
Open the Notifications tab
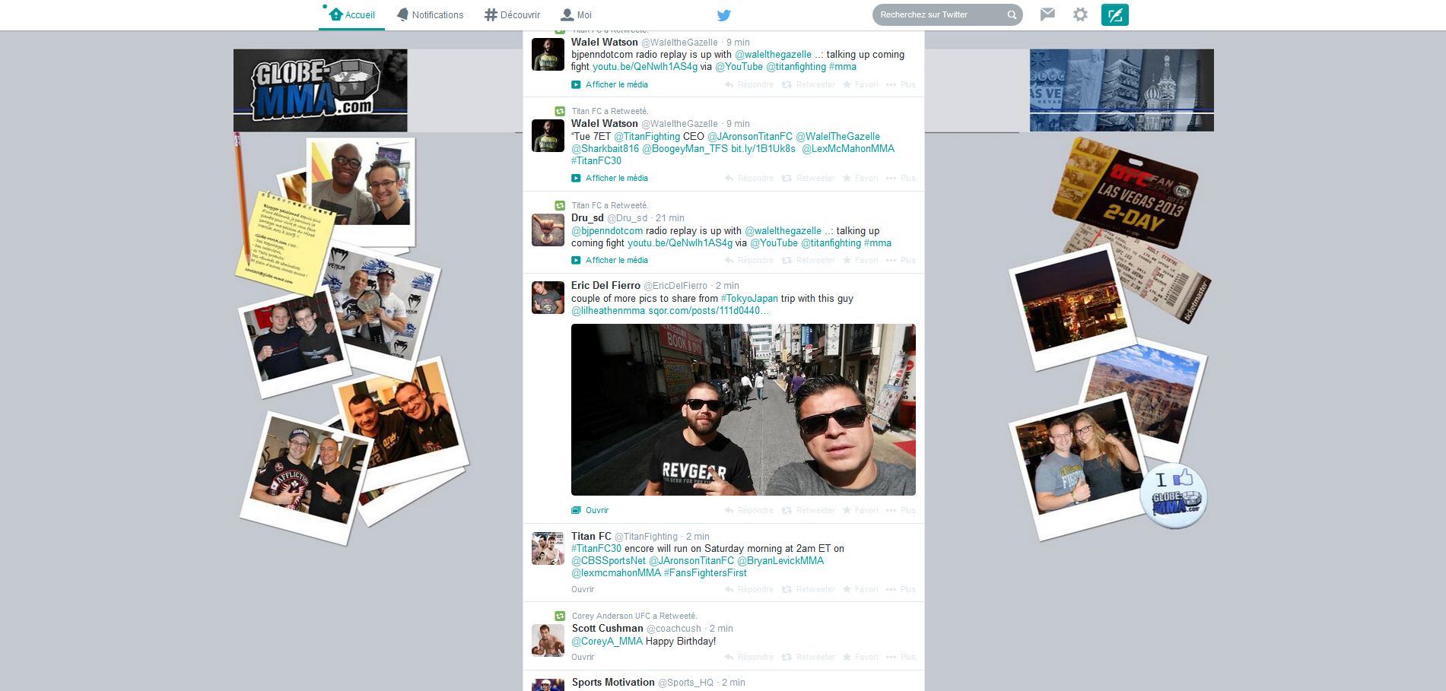[430, 15]
